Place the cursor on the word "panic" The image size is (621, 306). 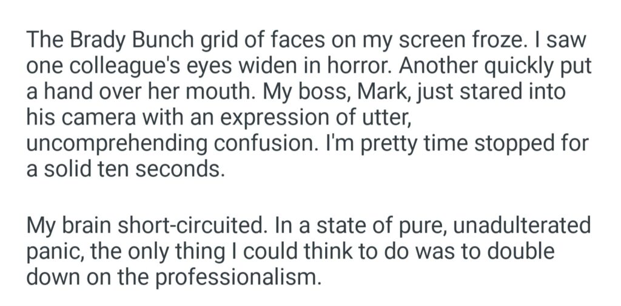coord(55,252)
